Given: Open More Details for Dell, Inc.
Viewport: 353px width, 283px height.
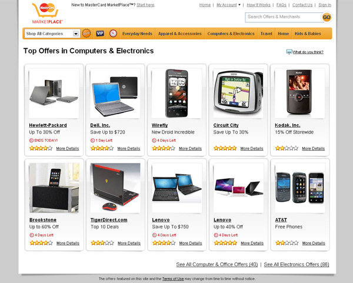Looking at the screenshot, I should point(129,149).
